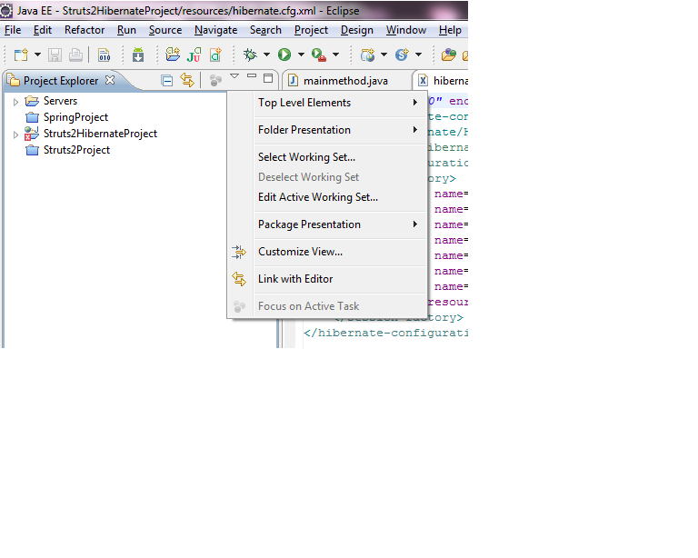698x558 pixels.
Task: Select the Servers folder
Action: tap(60, 101)
